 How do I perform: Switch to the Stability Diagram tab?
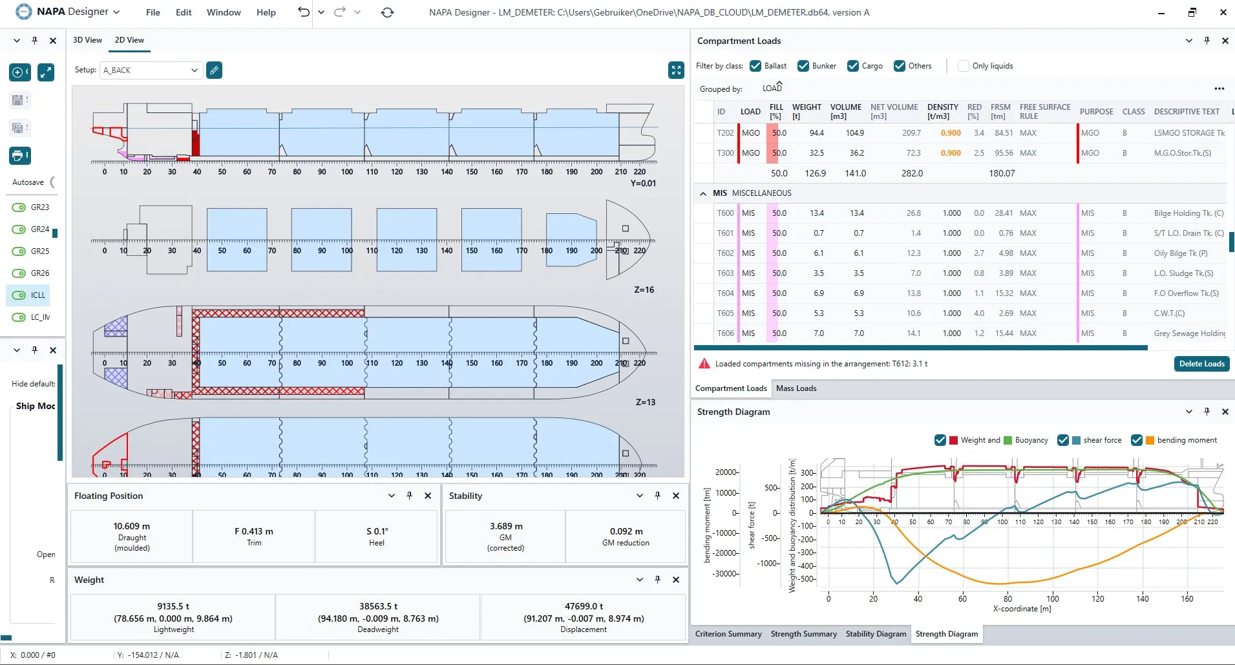point(876,634)
